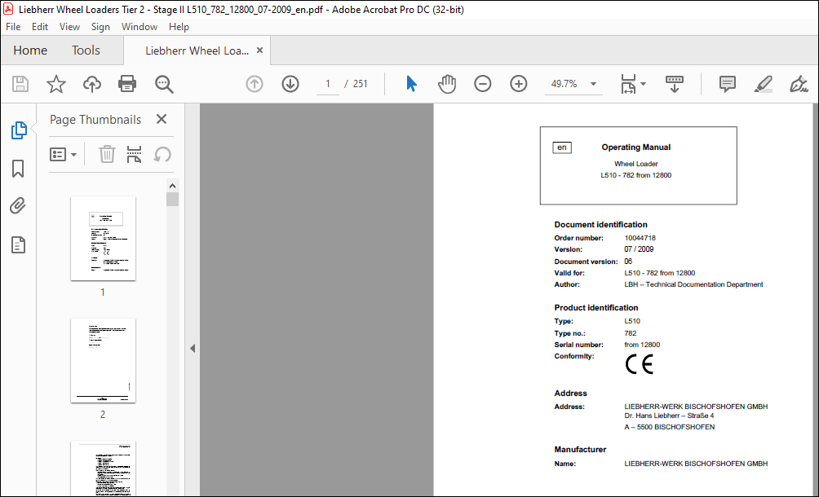Click the 'Page Thumbnails' panel title

(x=95, y=120)
